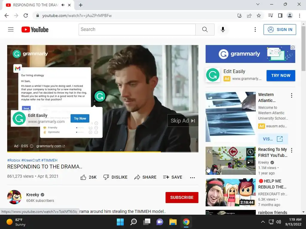
Task: Open the ad info icon beside Ad 0:05
Action: coord(31,146)
